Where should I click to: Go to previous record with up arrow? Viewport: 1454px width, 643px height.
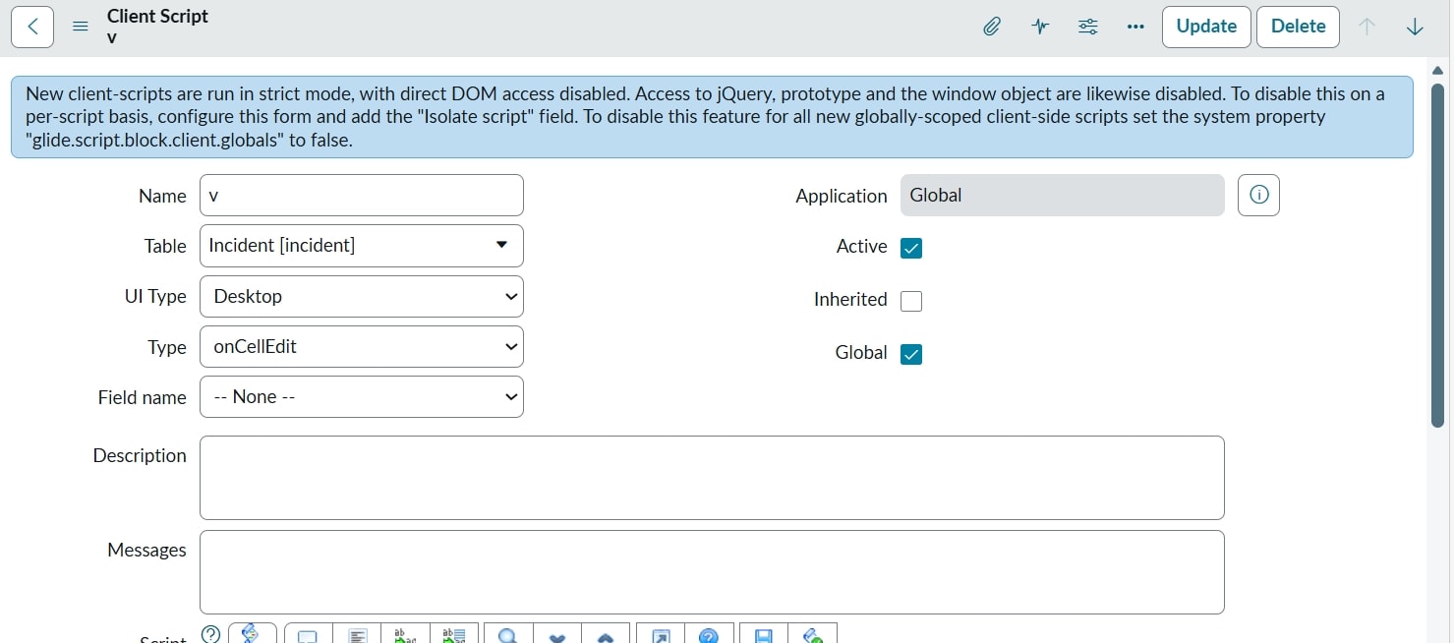[1367, 27]
